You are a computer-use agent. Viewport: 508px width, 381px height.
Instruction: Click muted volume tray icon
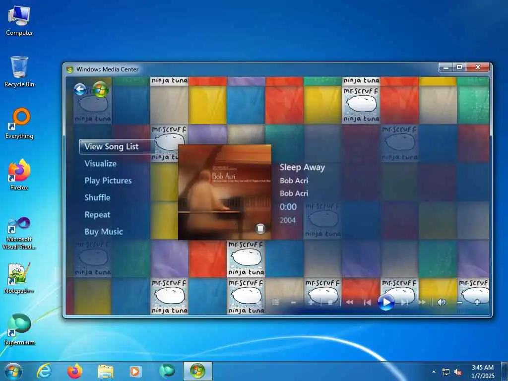coord(458,372)
